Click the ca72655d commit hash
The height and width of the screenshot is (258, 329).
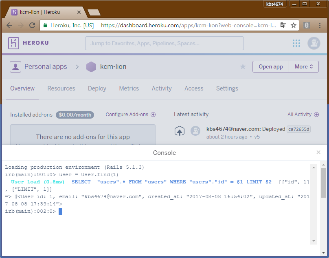click(x=298, y=129)
